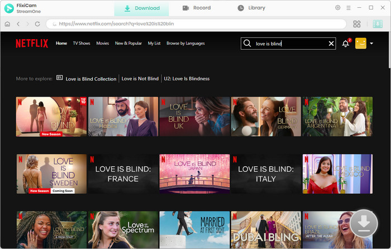Open Browse by Languages menu item
391x249 pixels.
point(185,44)
